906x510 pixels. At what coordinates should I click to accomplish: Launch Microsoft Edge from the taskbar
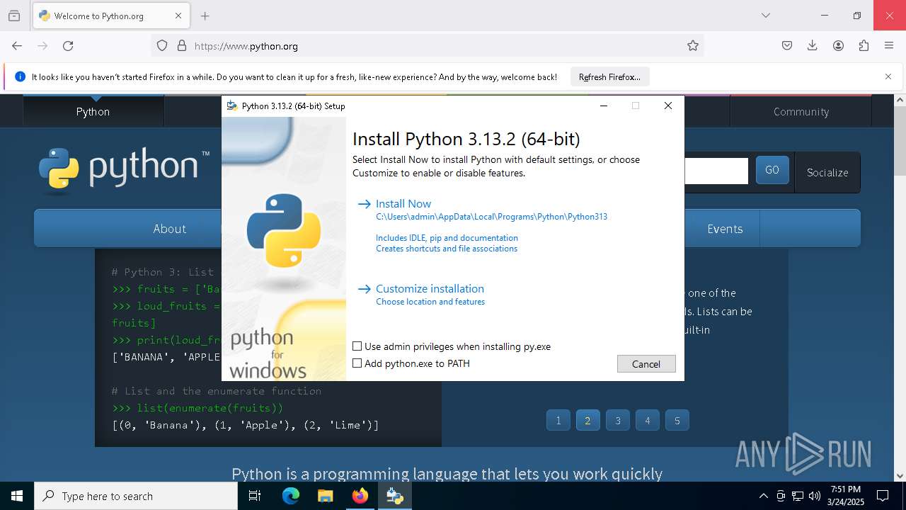[x=291, y=496]
